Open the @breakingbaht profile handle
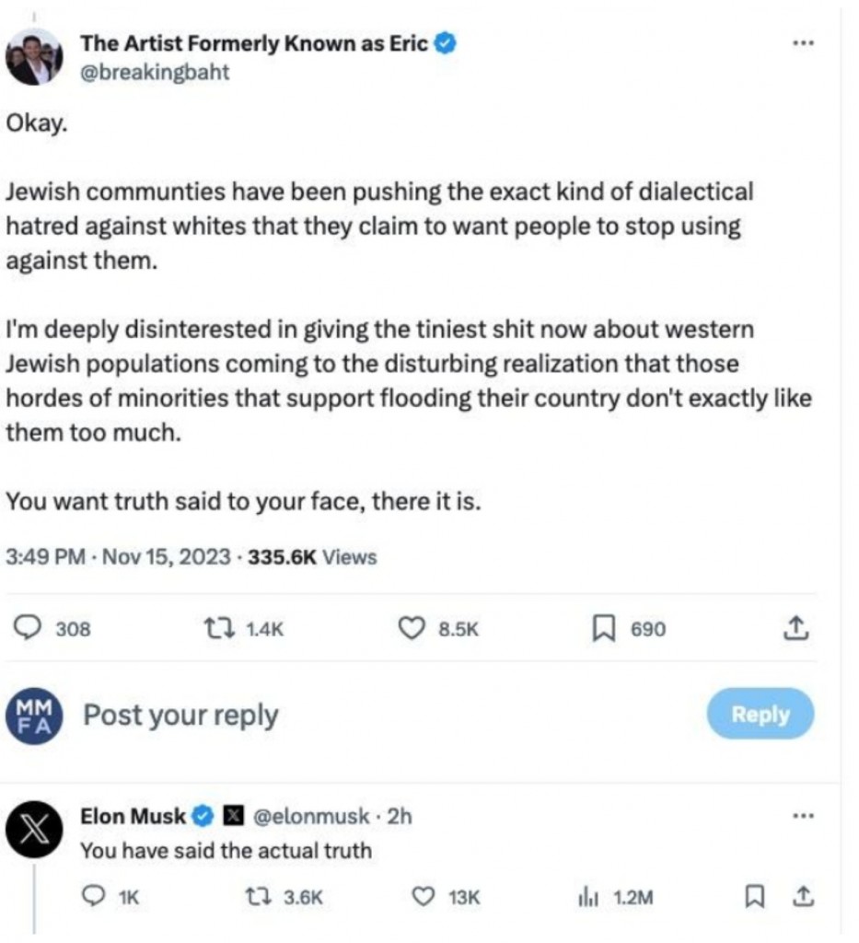The height and width of the screenshot is (943, 859). point(155,73)
